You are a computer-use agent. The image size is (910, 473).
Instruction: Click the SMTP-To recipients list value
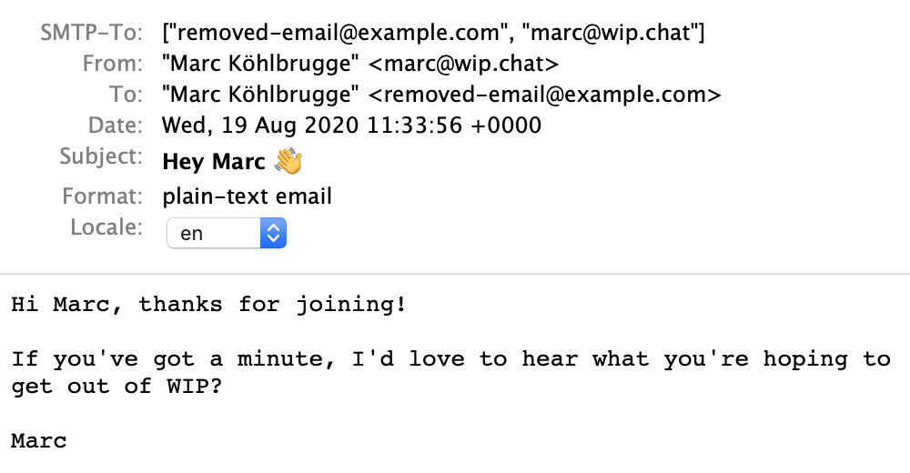click(433, 33)
